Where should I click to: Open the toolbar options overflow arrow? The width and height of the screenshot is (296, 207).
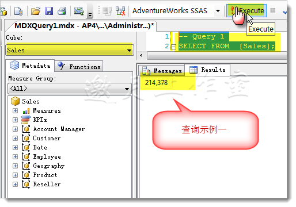[x=90, y=14]
